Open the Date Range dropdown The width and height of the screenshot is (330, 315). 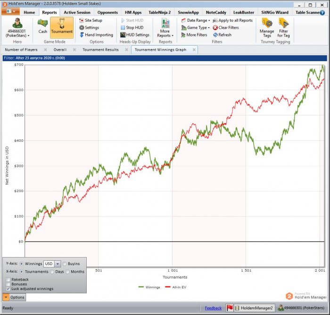click(196, 20)
